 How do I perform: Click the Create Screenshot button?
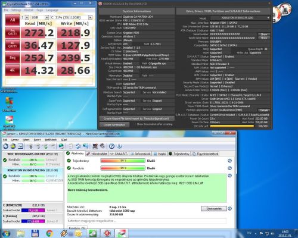point(114,125)
